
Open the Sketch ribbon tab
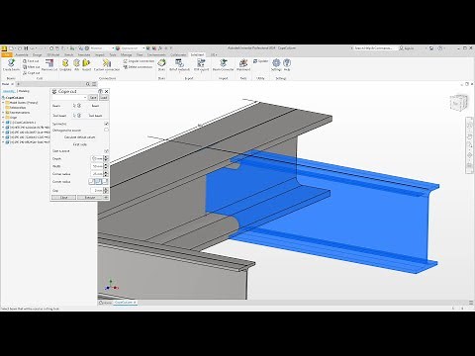[68, 54]
